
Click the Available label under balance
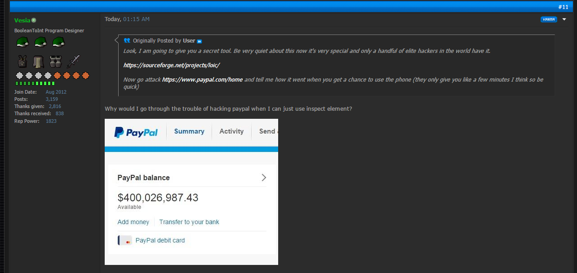pyautogui.click(x=129, y=207)
